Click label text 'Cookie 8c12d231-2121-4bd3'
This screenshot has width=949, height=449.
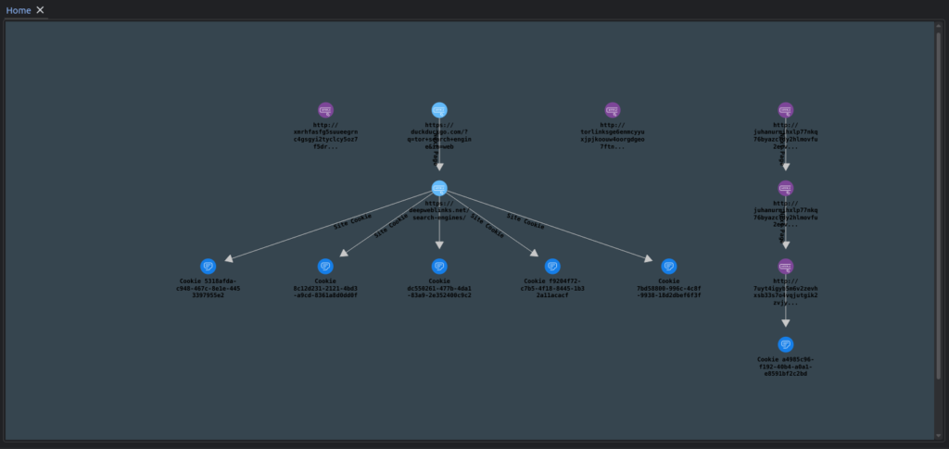pyautogui.click(x=325, y=288)
